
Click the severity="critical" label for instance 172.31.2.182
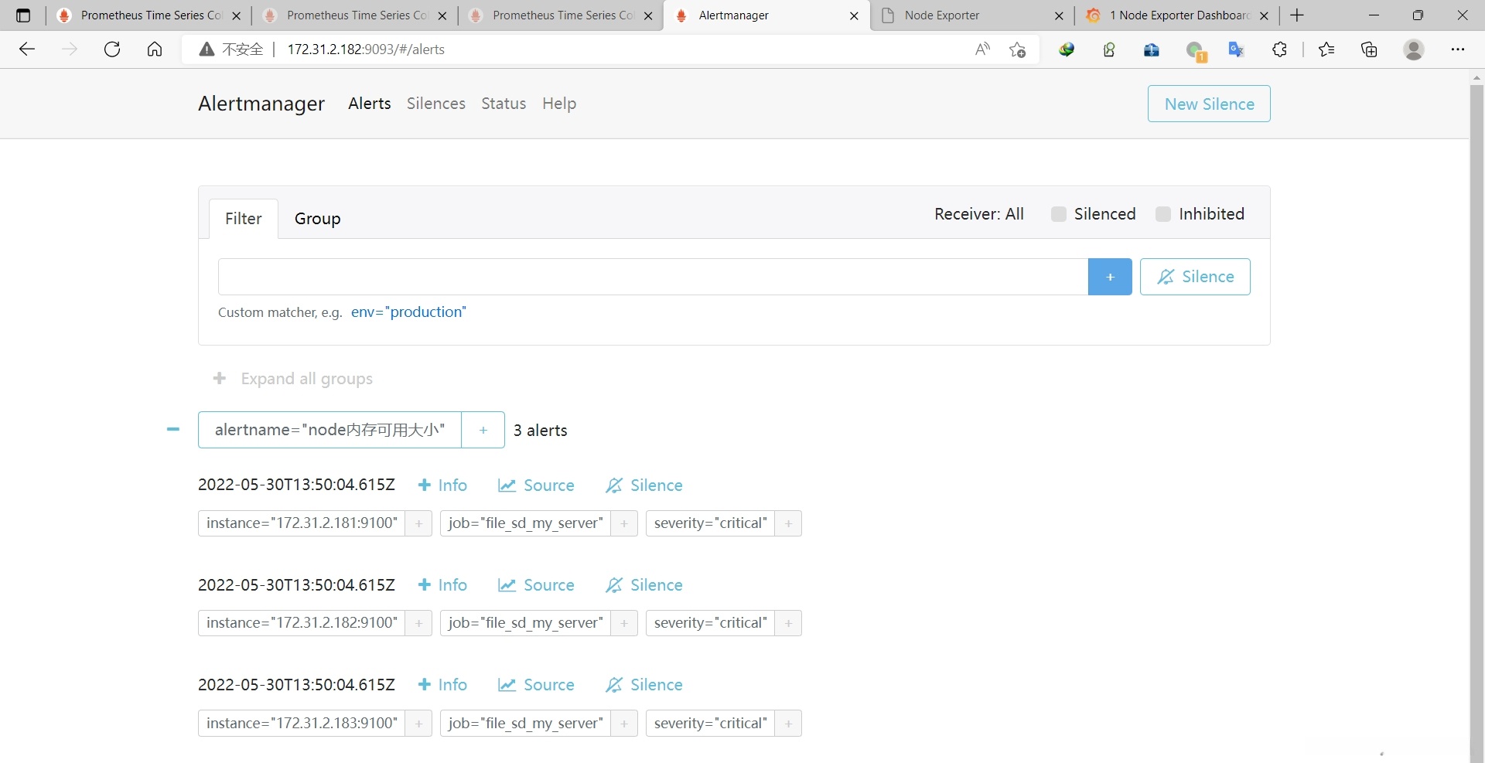710,623
